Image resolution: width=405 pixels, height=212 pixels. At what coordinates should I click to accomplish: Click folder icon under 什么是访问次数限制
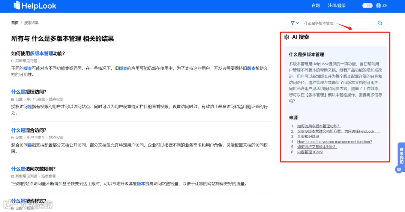pos(12,176)
